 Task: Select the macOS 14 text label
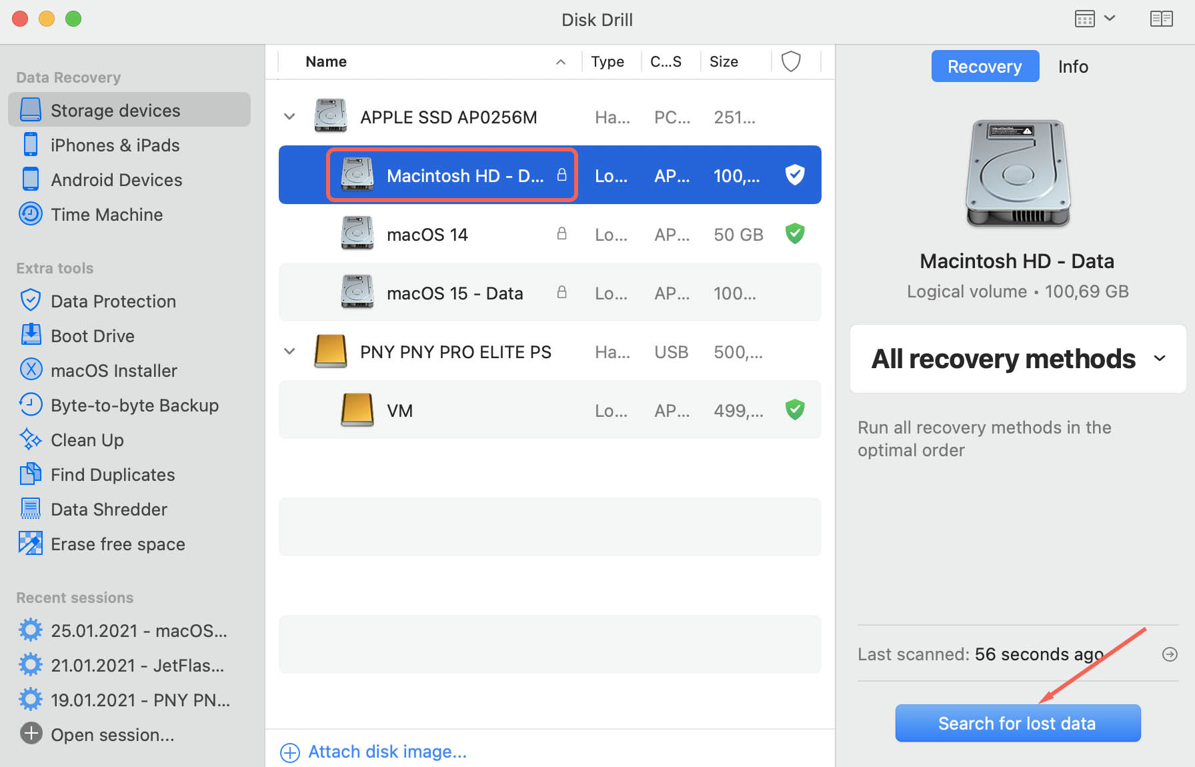pyautogui.click(x=427, y=235)
